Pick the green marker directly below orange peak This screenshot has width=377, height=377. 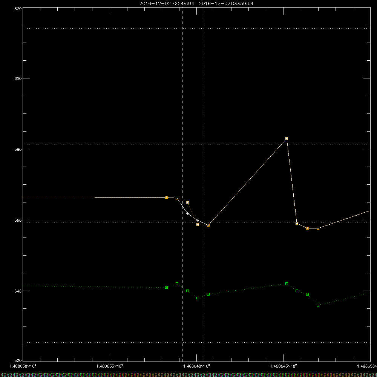[x=287, y=284]
